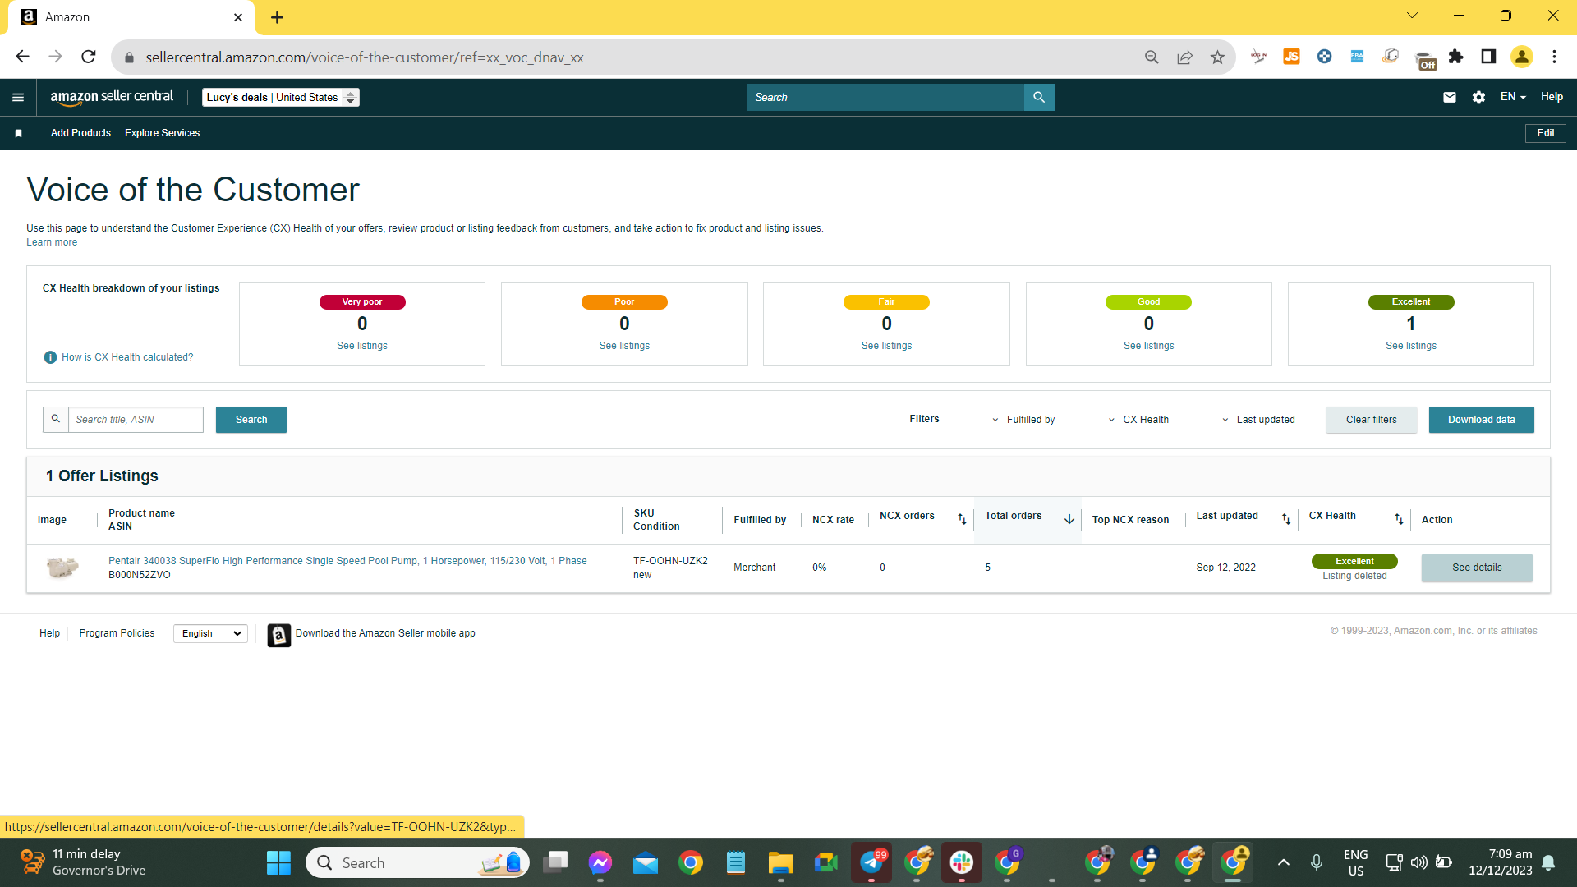The image size is (1577, 887).
Task: Open Program Policies footer link
Action: tap(117, 633)
